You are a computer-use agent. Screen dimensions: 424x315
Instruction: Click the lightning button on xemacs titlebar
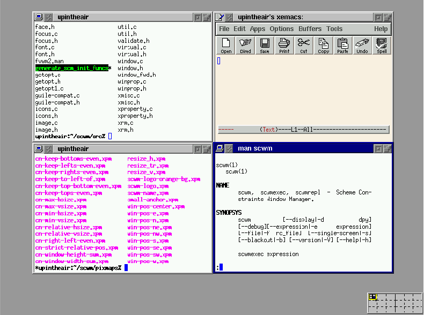click(x=229, y=17)
